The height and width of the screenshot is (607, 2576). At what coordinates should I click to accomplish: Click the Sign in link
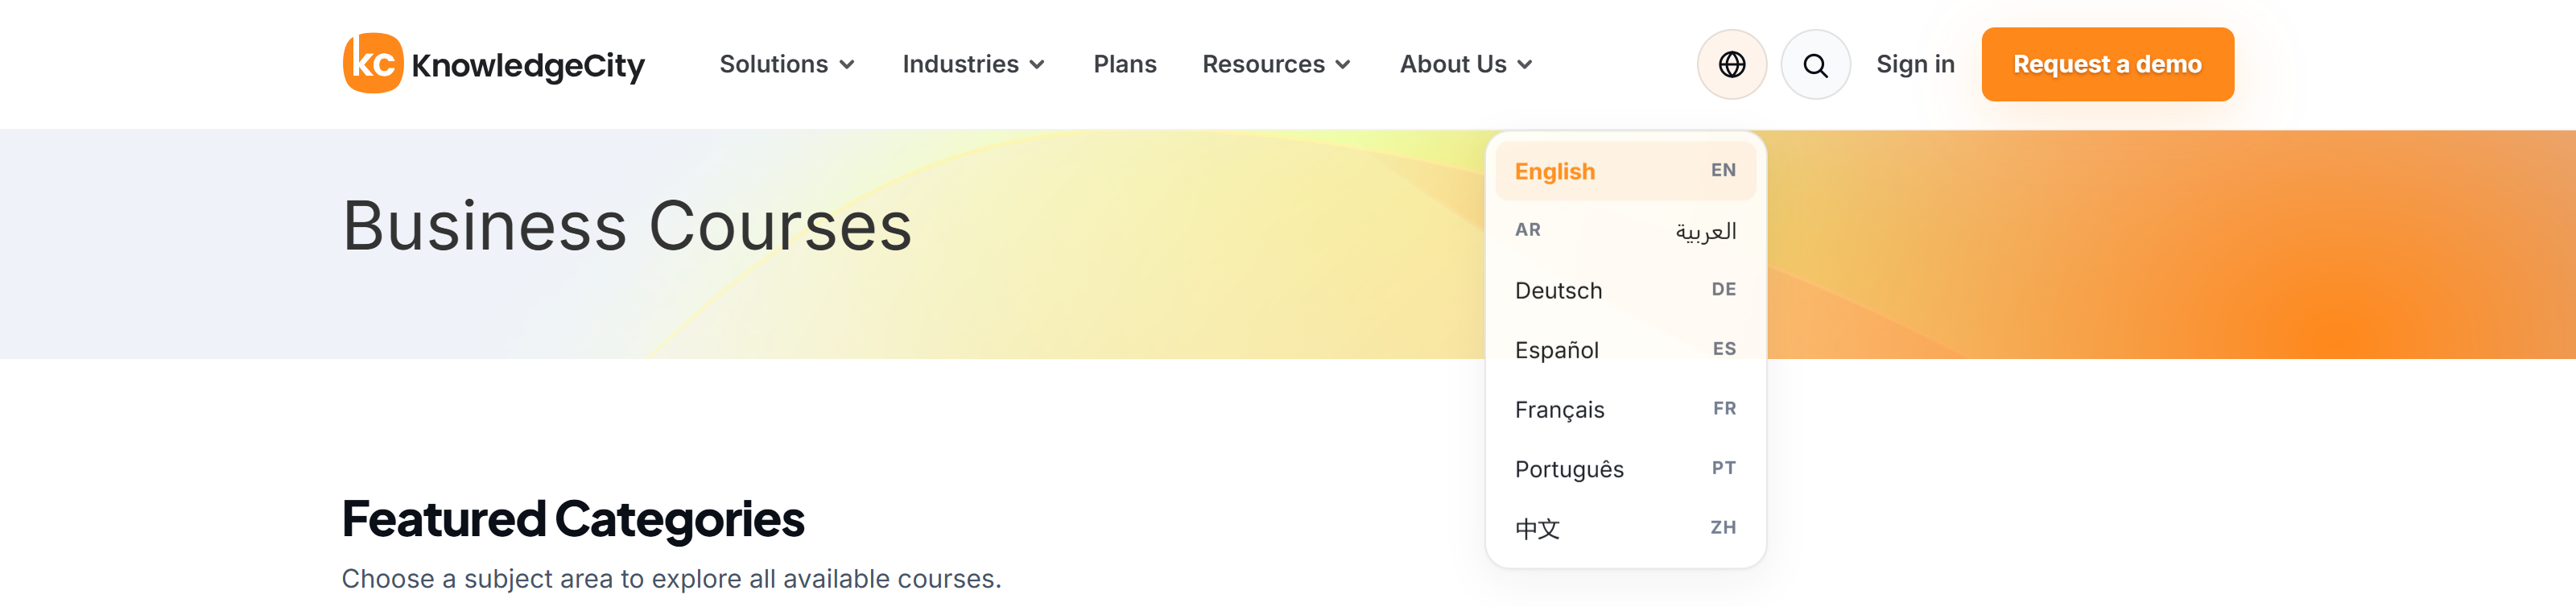coord(1915,64)
